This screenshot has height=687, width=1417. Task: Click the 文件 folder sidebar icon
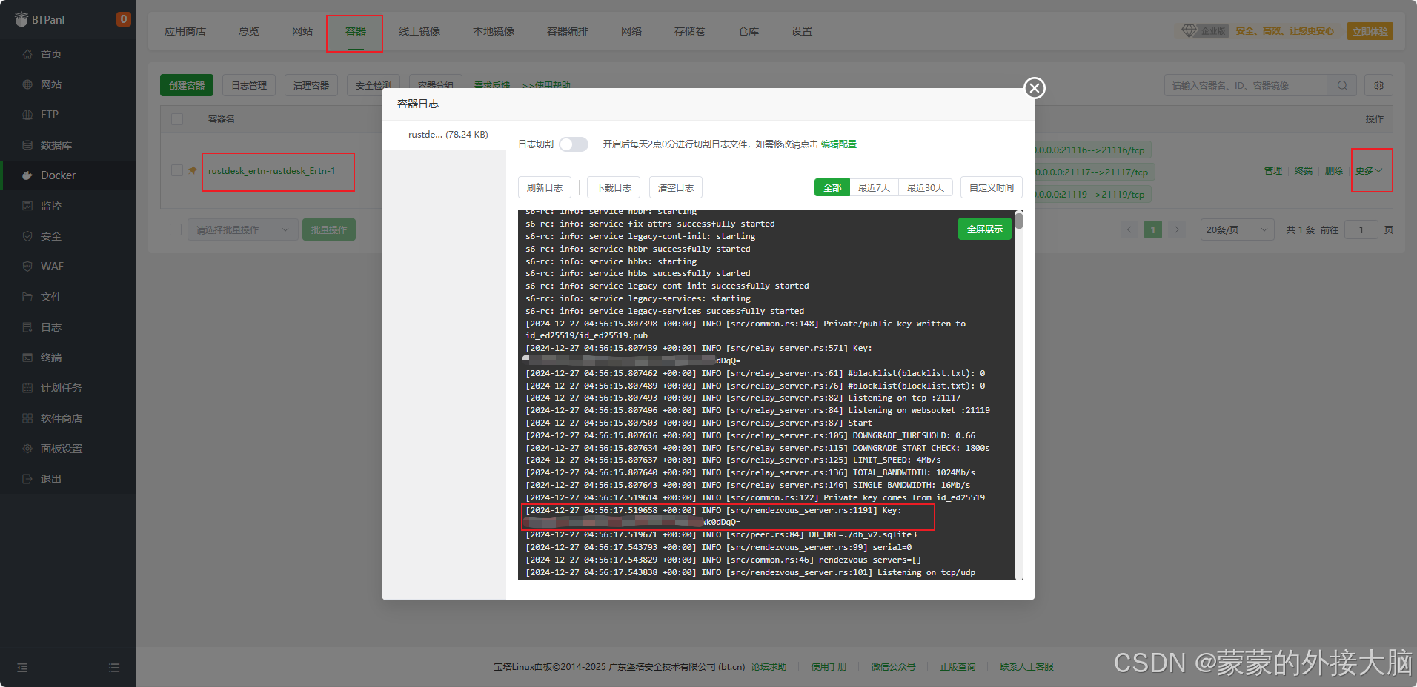coord(27,297)
